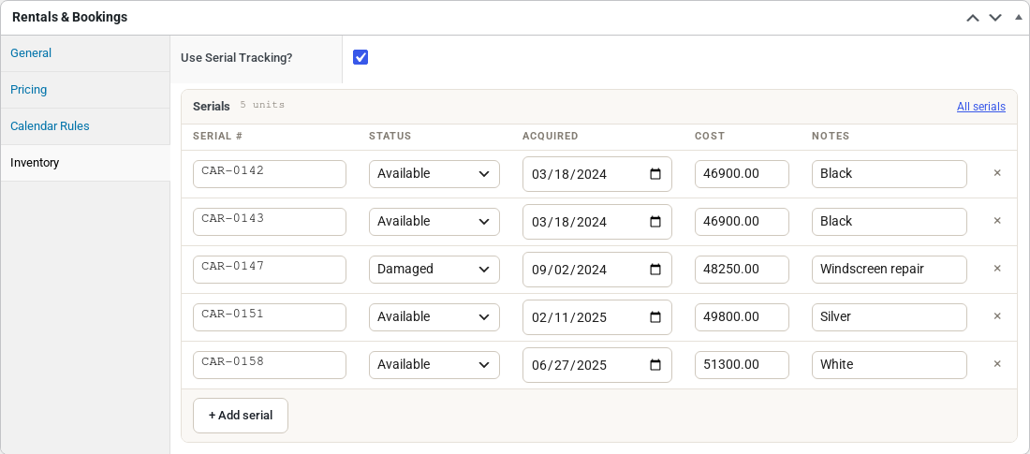Remove the CAR-0151 serial row
The image size is (1030, 454).
pyautogui.click(x=996, y=316)
